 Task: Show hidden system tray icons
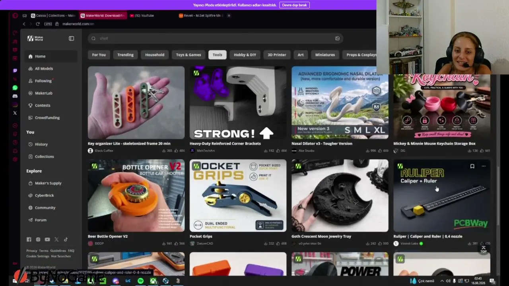click(x=441, y=281)
